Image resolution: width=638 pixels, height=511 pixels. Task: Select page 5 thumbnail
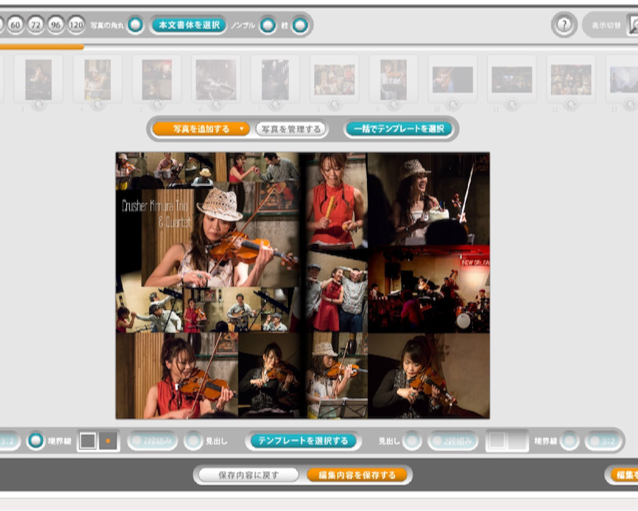pos(157,80)
